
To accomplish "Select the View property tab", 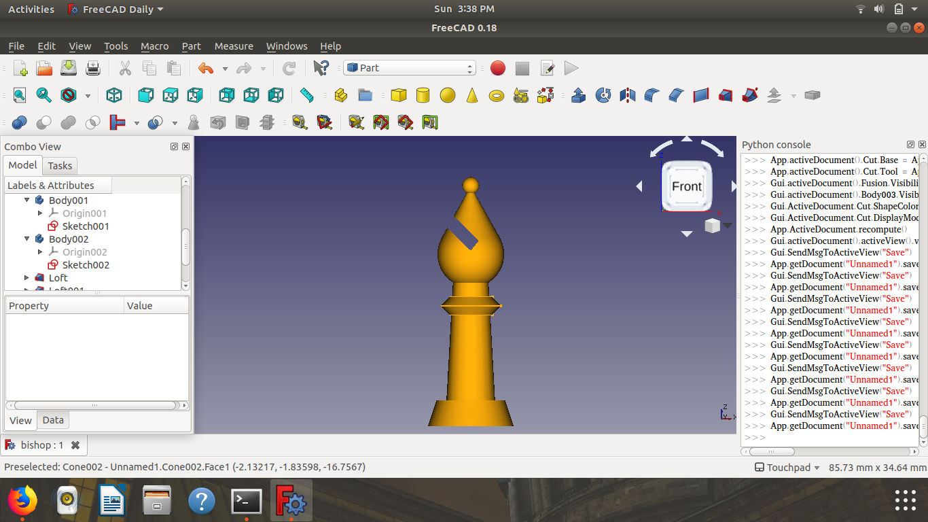I will 20,420.
